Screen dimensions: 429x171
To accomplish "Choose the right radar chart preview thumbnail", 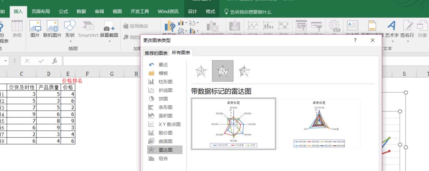I will [319, 124].
